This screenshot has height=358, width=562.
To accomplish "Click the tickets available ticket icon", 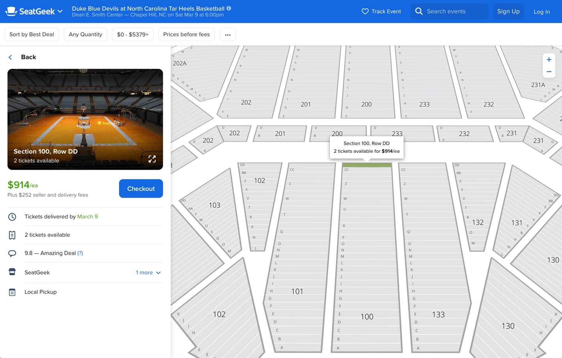I will [x=12, y=235].
